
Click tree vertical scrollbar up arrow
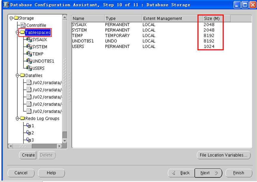click(65, 17)
